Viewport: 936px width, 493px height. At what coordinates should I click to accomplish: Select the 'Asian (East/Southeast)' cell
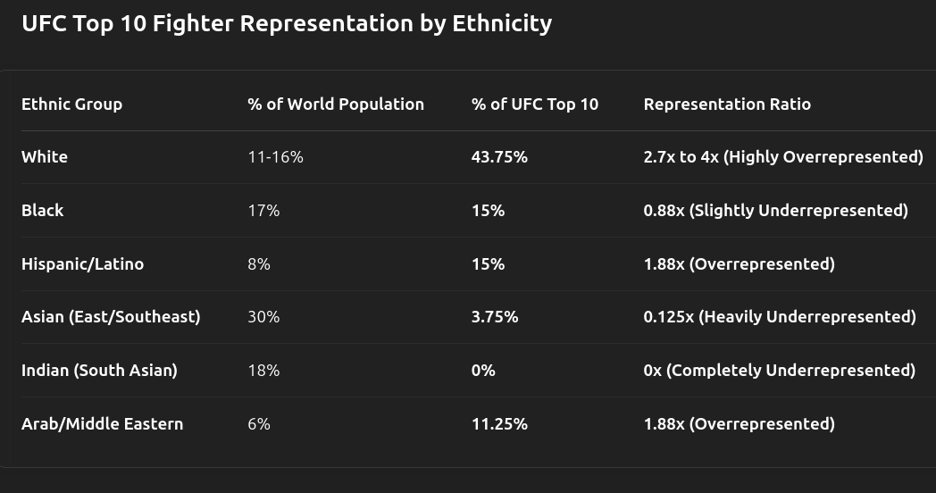click(x=111, y=316)
